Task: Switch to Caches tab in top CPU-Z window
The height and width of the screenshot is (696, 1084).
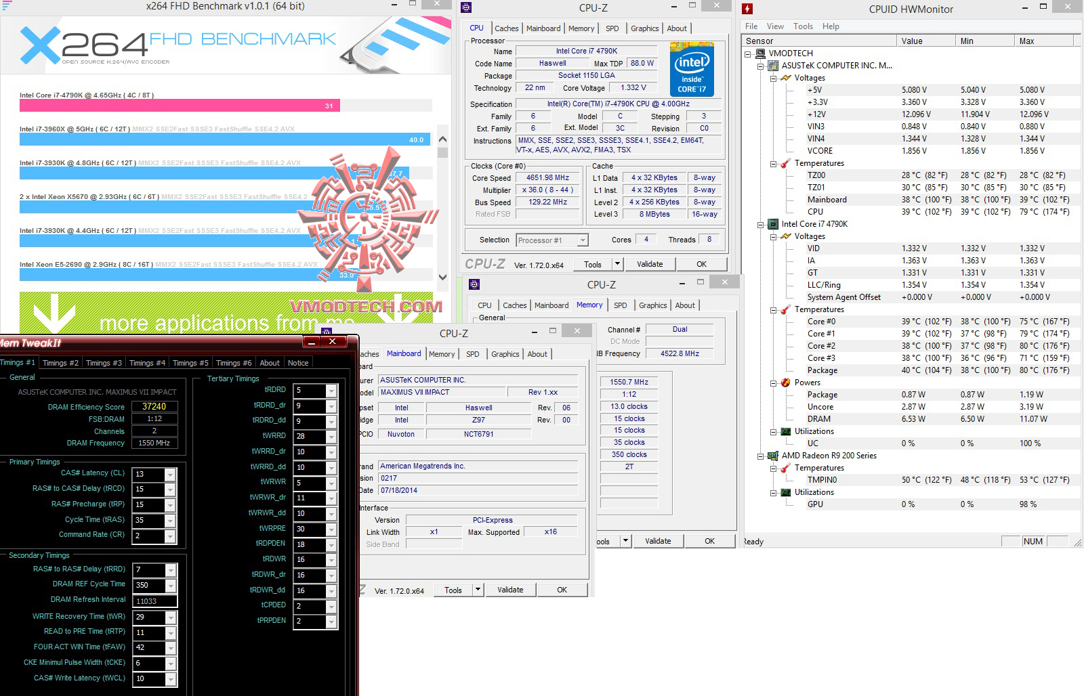Action: click(x=507, y=28)
